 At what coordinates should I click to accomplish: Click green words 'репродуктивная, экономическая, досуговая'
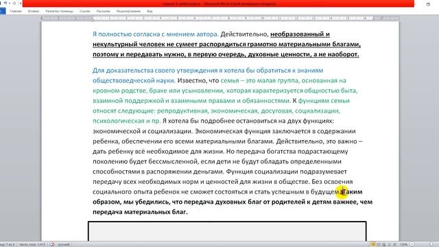224,111
